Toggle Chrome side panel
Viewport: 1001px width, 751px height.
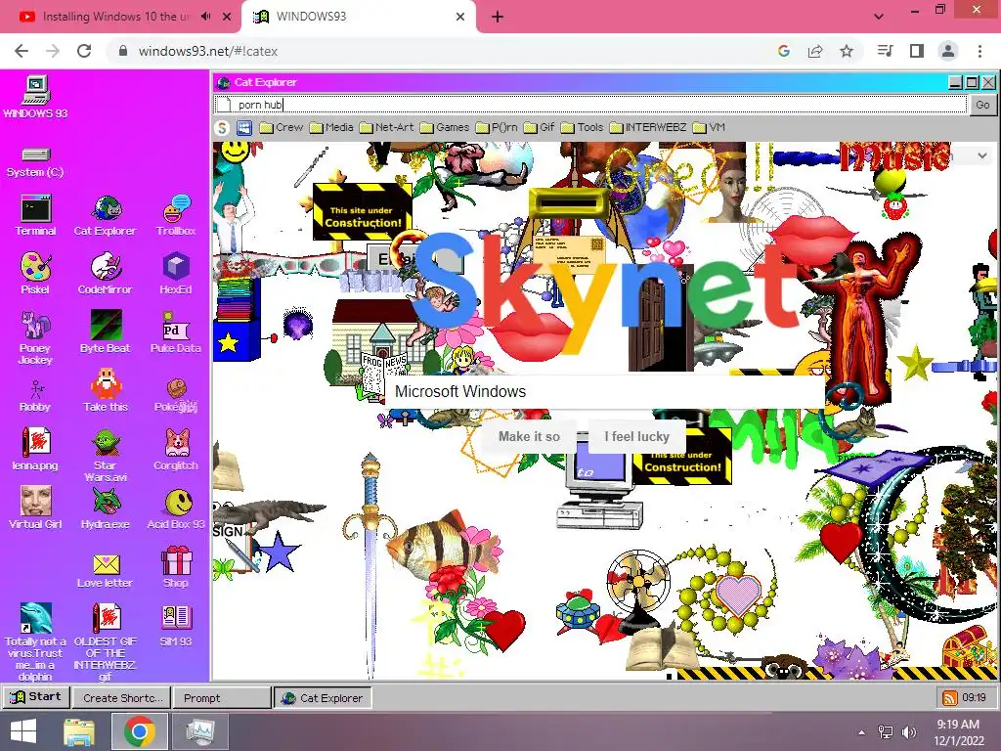click(x=917, y=51)
